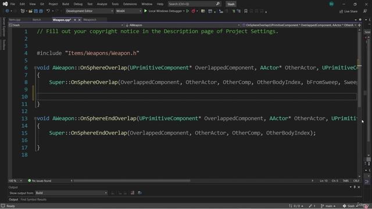This screenshot has height=209, width=372.
Task: Click the feedback icon beside Live Share
Action: pos(365,11)
